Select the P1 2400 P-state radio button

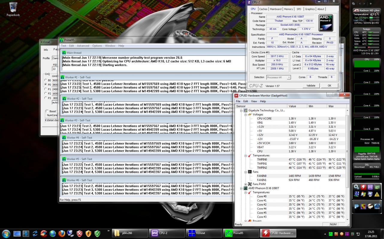pyautogui.click(x=46, y=89)
